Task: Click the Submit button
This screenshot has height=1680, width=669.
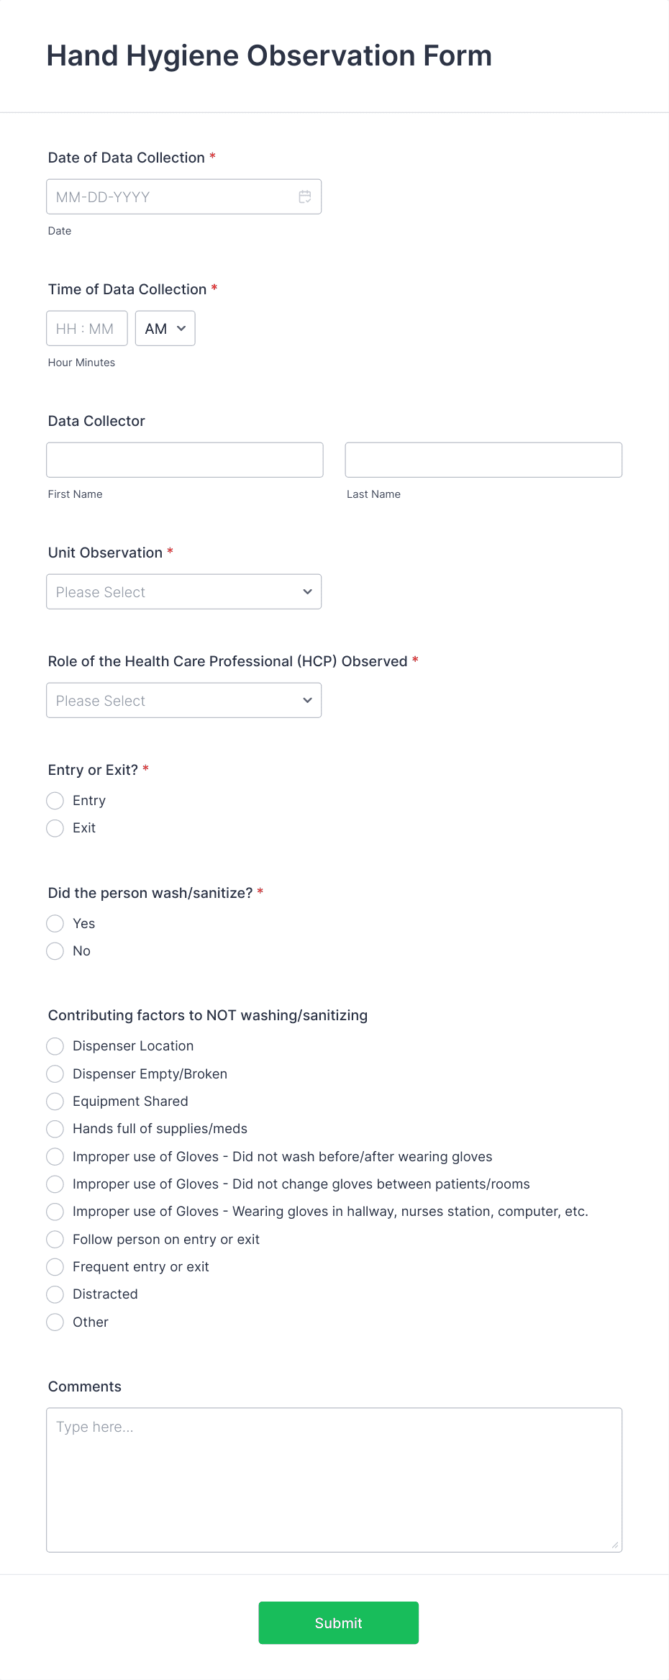Action: click(x=338, y=1622)
